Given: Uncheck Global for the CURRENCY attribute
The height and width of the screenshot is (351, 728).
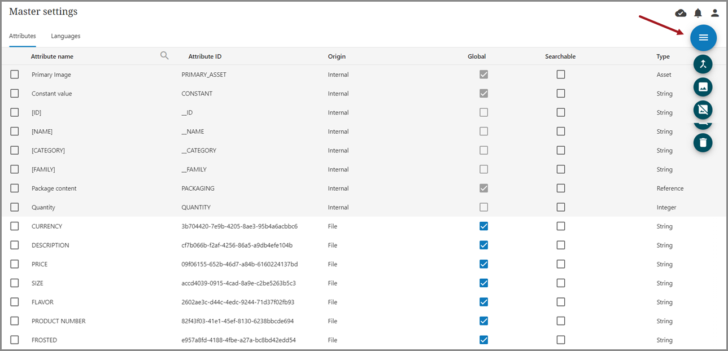Looking at the screenshot, I should coord(483,226).
